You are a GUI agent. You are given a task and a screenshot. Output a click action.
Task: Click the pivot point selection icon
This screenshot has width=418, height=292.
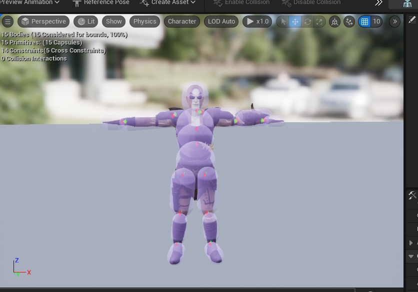pyautogui.click(x=348, y=22)
